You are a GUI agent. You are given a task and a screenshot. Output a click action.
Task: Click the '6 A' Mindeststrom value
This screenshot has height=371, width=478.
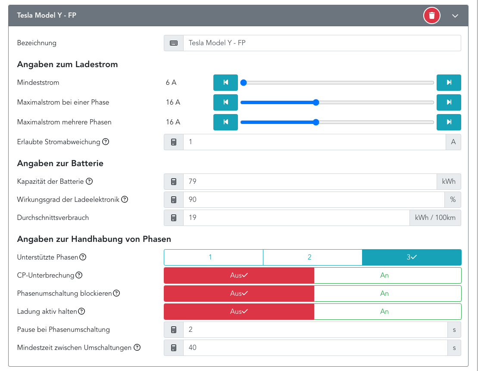point(171,83)
